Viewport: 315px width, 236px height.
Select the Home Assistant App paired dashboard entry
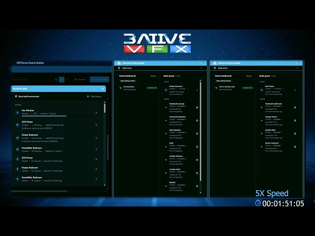tap(234, 88)
